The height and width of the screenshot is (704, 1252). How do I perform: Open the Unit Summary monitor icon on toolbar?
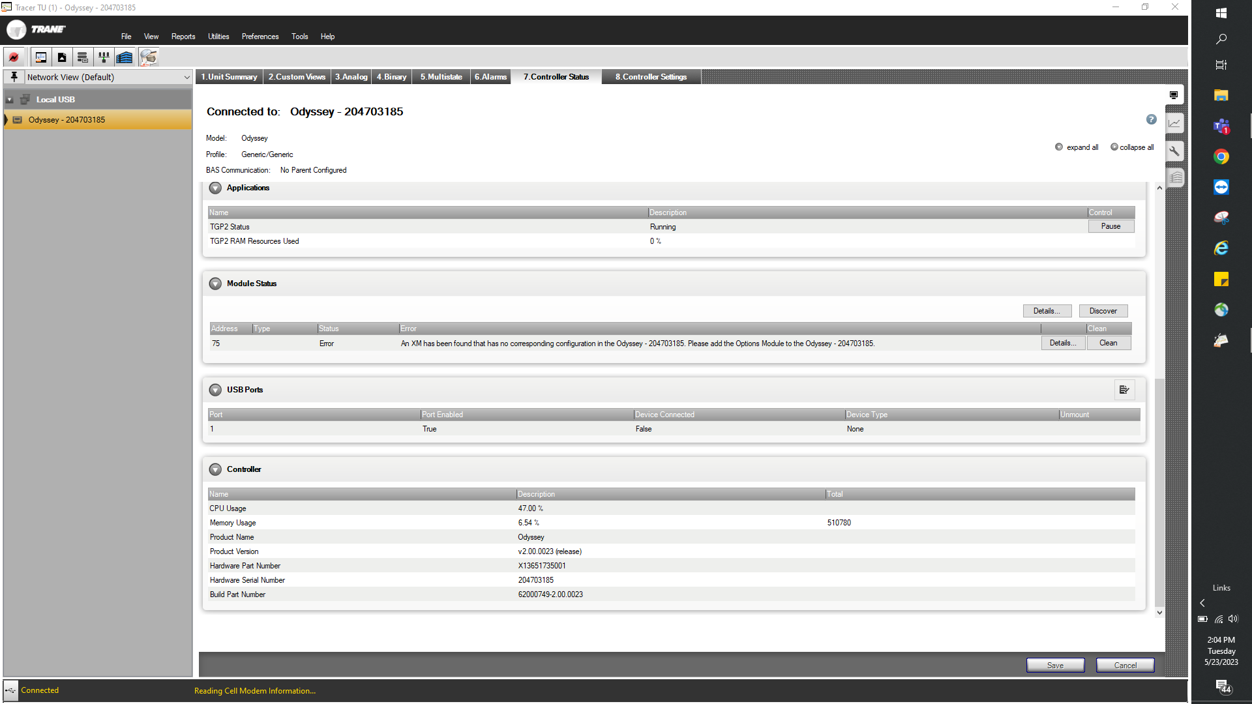tap(40, 57)
